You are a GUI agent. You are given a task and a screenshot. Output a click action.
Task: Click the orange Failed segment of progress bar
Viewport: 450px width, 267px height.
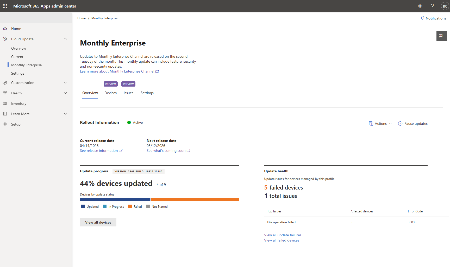(195, 199)
